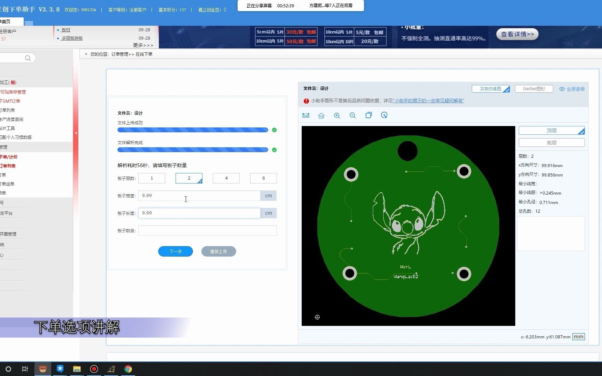Click the cm unit next to 板子宽度
This screenshot has height=376, width=602.
269,196
